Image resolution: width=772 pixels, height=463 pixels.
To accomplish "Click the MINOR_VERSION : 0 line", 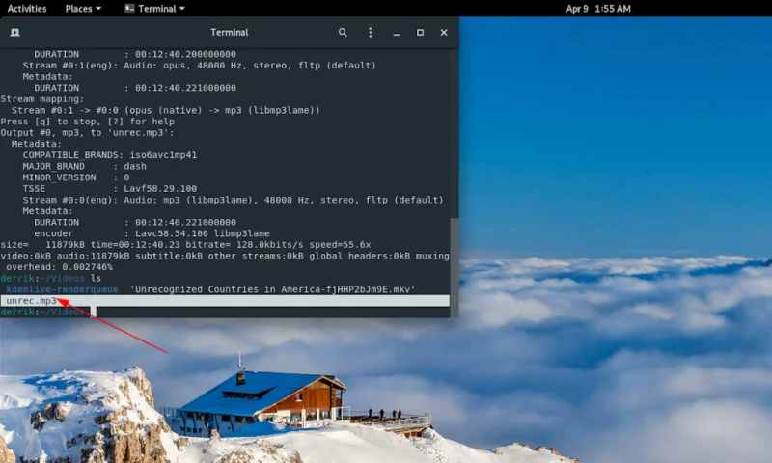I will [76, 177].
